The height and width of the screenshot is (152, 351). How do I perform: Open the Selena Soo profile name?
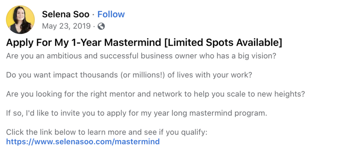coord(65,14)
